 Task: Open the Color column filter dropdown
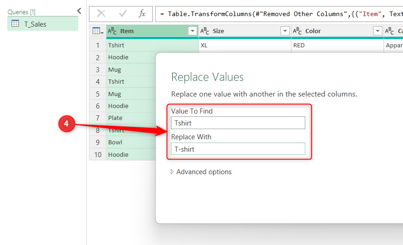[x=377, y=31]
